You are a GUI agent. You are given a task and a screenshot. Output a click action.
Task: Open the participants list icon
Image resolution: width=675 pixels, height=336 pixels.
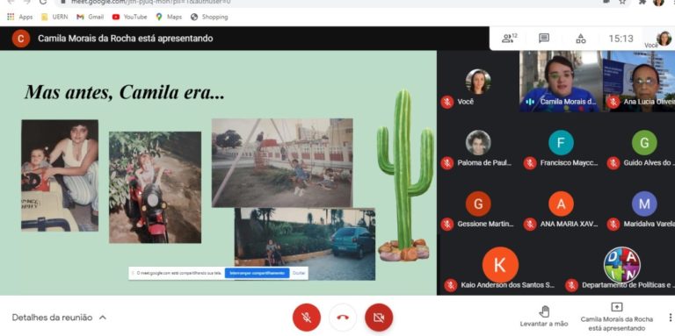coord(509,39)
